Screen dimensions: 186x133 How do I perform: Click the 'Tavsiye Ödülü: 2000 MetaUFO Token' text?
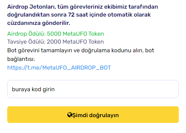55,42
